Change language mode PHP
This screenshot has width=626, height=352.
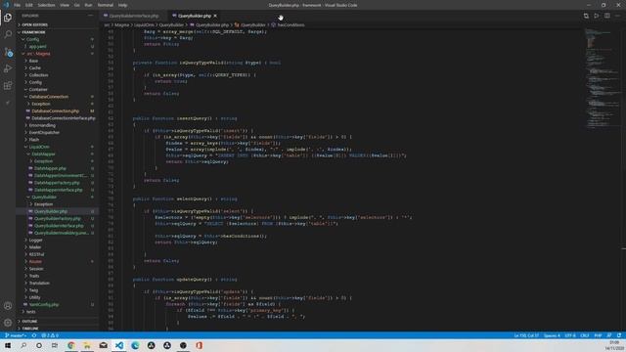click(598, 335)
